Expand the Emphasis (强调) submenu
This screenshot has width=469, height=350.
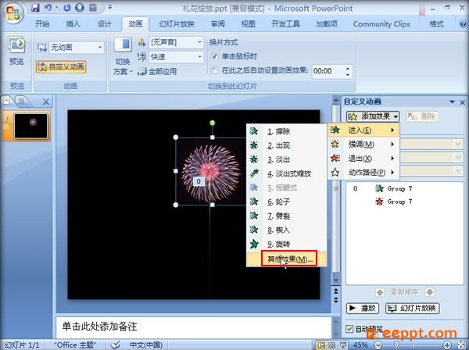click(363, 145)
